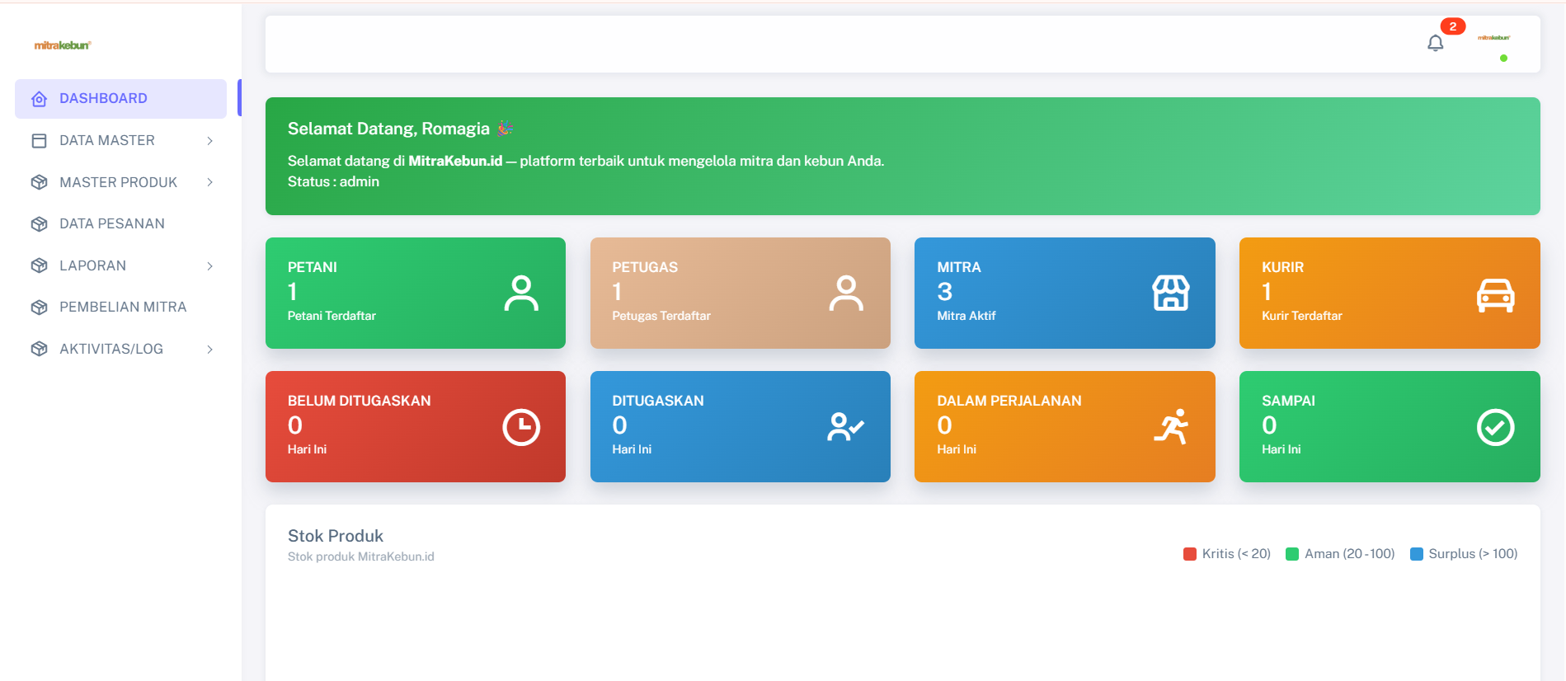Viewport: 1566px width, 681px height.
Task: Open the Data Master menu label
Action: (107, 141)
